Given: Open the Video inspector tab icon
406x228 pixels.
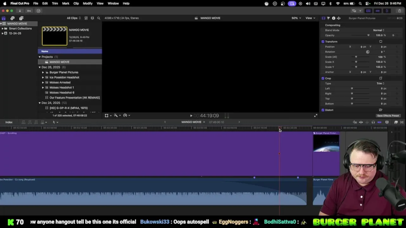Looking at the screenshot, I should click(x=323, y=18).
